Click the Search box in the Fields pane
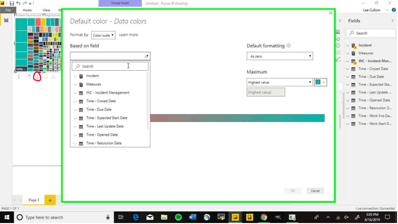 (371, 33)
